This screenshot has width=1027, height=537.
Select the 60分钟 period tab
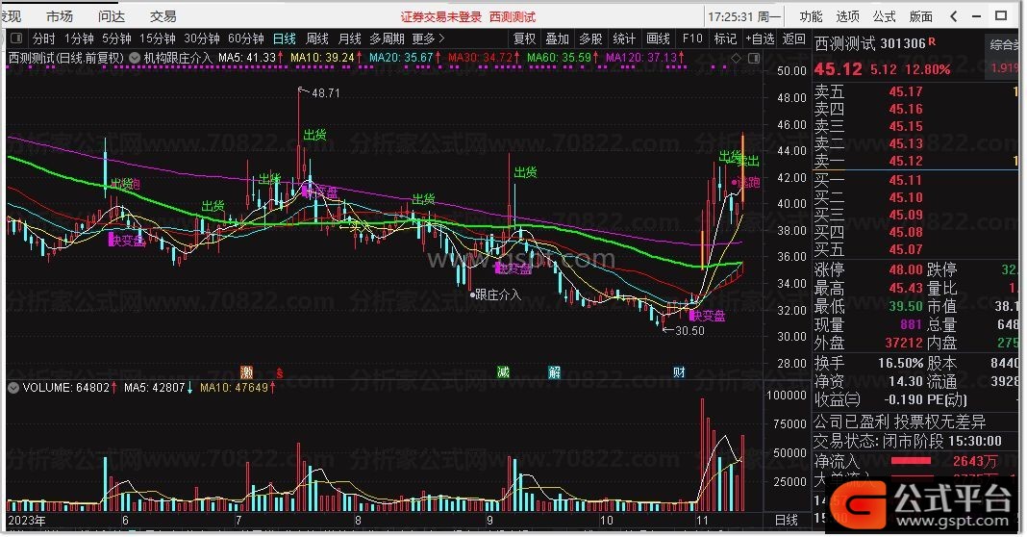[245, 38]
